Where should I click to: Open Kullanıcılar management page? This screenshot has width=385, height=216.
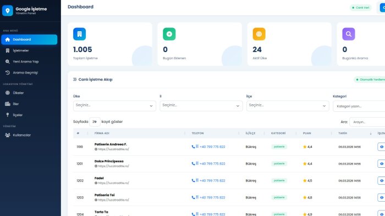(x=29, y=135)
